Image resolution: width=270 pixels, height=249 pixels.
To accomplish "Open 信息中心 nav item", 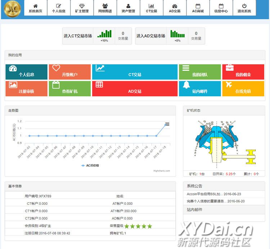I will coord(221,8).
